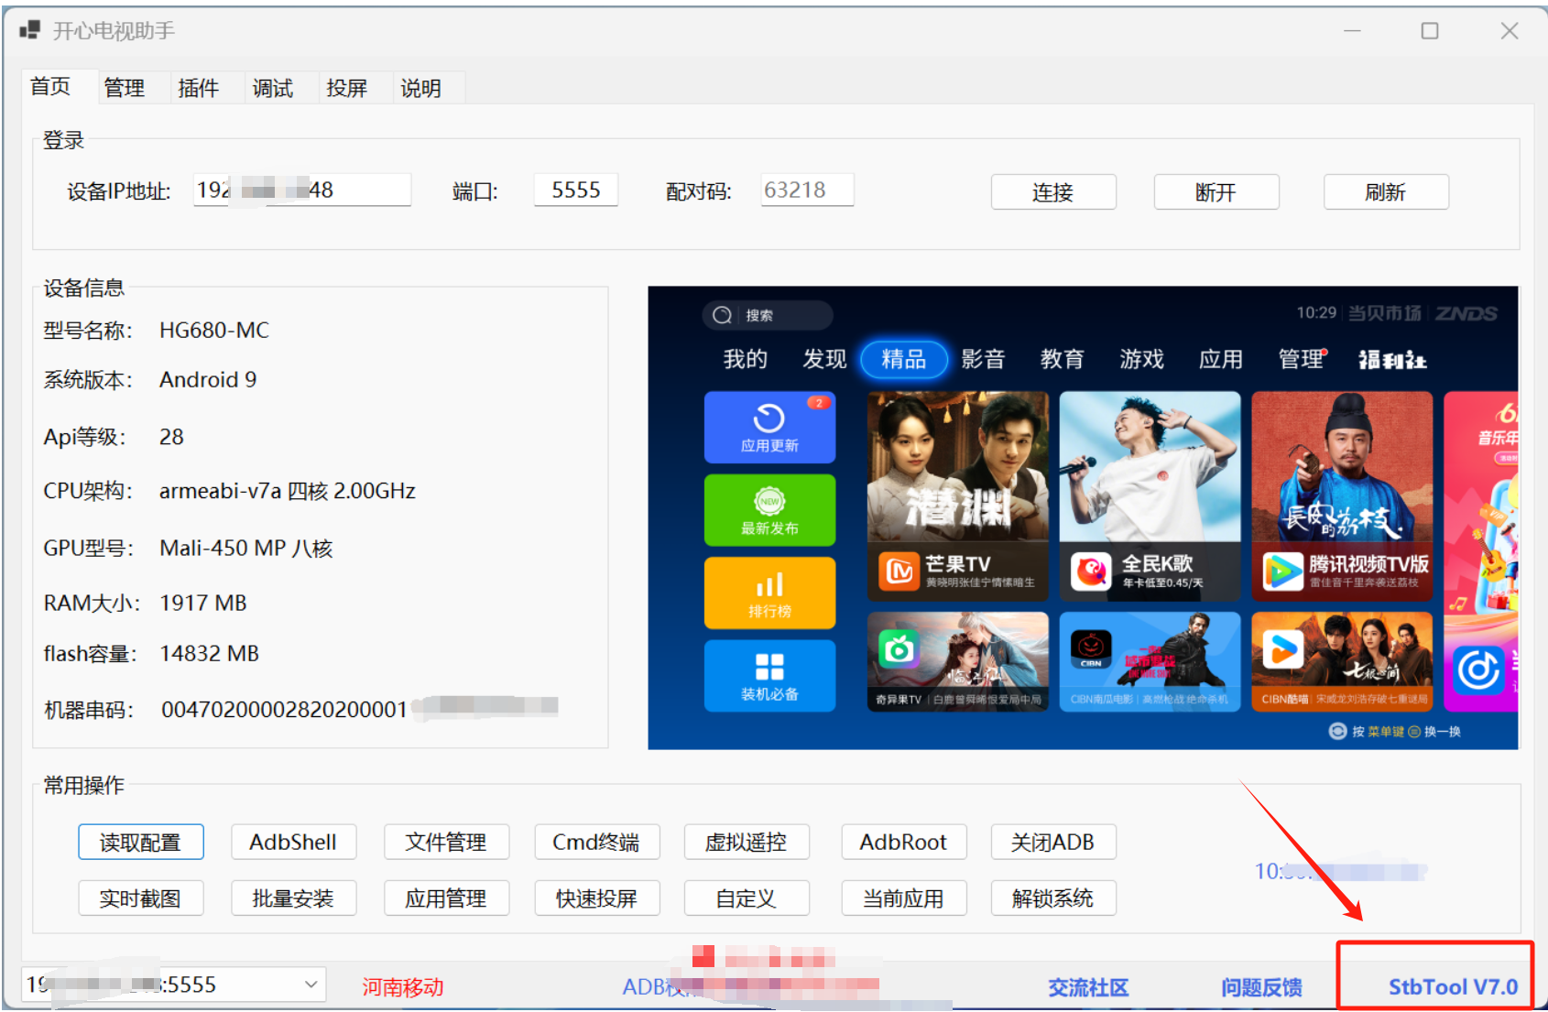The height and width of the screenshot is (1012, 1548).
Task: Launch Cmd终端
Action: (597, 842)
